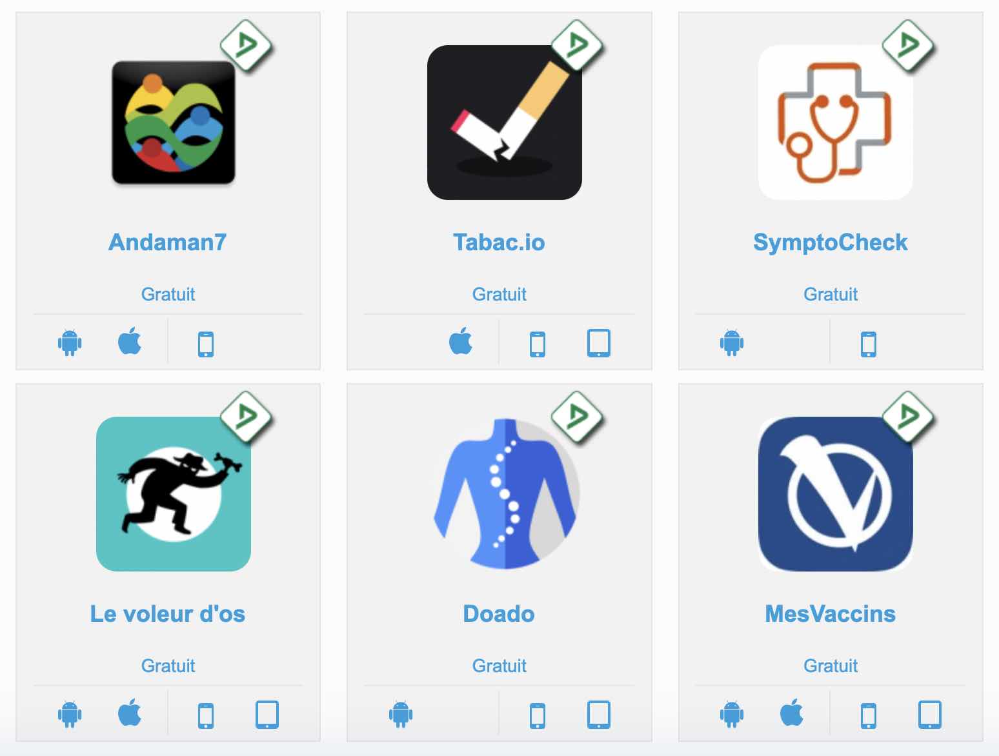Open the Le voleur d'os title link
Screen dimensions: 999x756
pyautogui.click(x=168, y=613)
